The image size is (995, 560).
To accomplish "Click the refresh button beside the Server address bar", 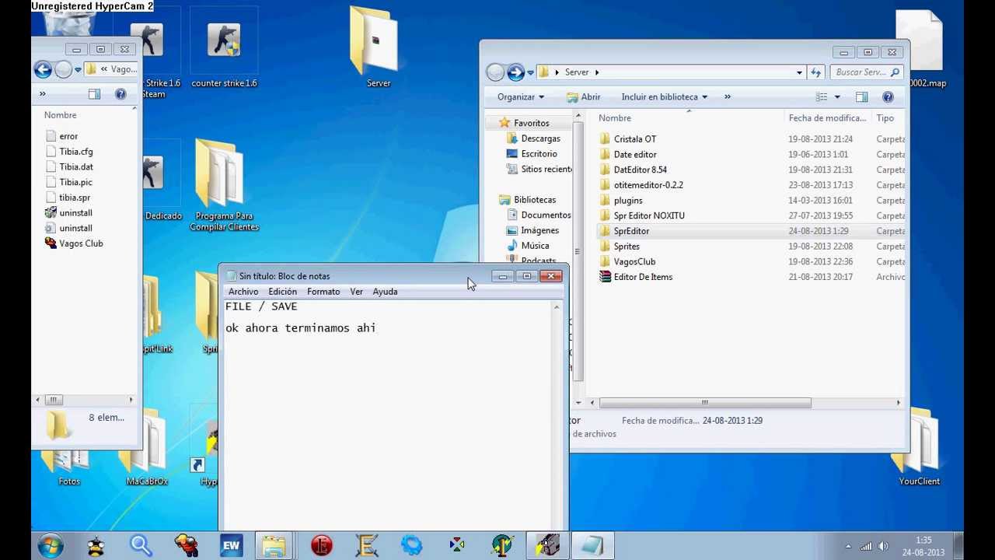I will 815,72.
